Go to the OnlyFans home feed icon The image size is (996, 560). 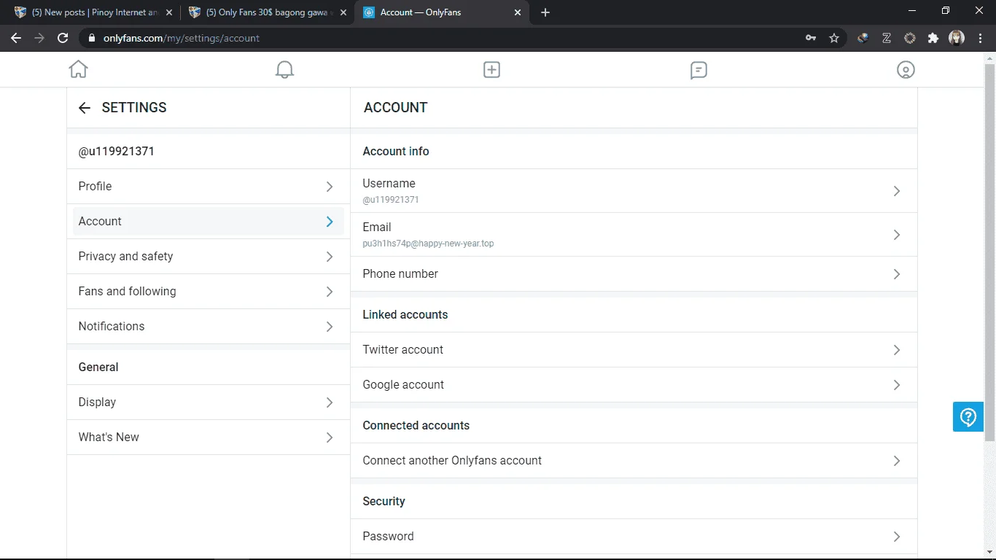tap(78, 69)
